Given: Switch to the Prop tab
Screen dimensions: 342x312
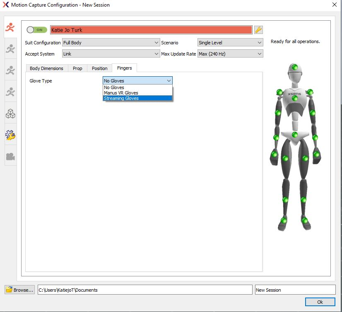Looking at the screenshot, I should point(77,68).
